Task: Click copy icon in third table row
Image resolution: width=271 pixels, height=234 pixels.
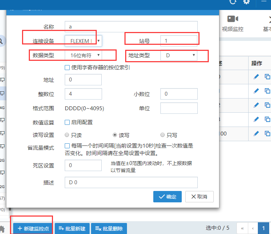Action: 267,105
